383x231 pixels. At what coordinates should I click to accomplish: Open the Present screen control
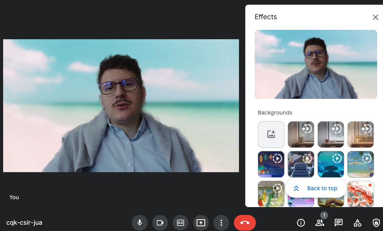(x=201, y=223)
